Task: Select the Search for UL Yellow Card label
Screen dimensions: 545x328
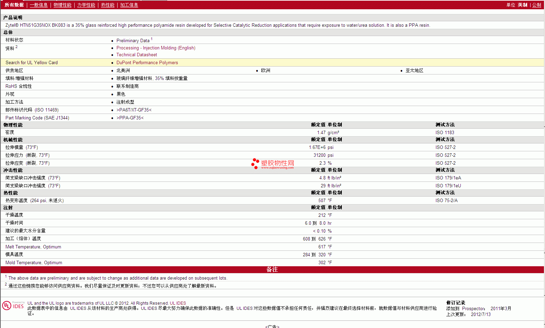Action: (32, 63)
